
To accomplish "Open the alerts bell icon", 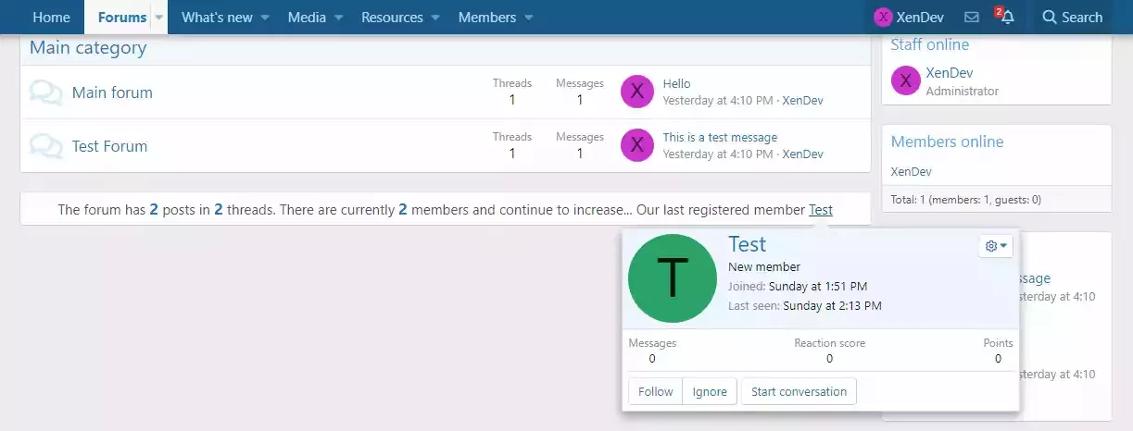I will (x=1007, y=18).
